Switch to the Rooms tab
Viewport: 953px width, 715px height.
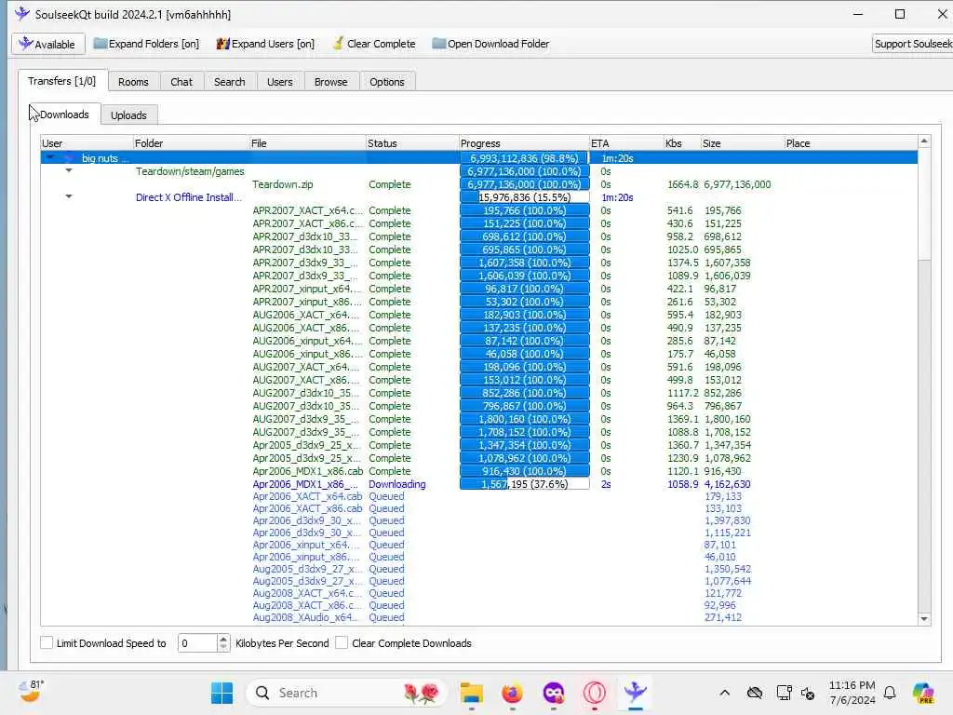point(133,82)
